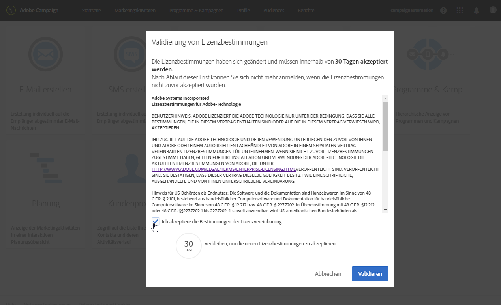Go to the Startseite menu item
501x305 pixels.
91,11
